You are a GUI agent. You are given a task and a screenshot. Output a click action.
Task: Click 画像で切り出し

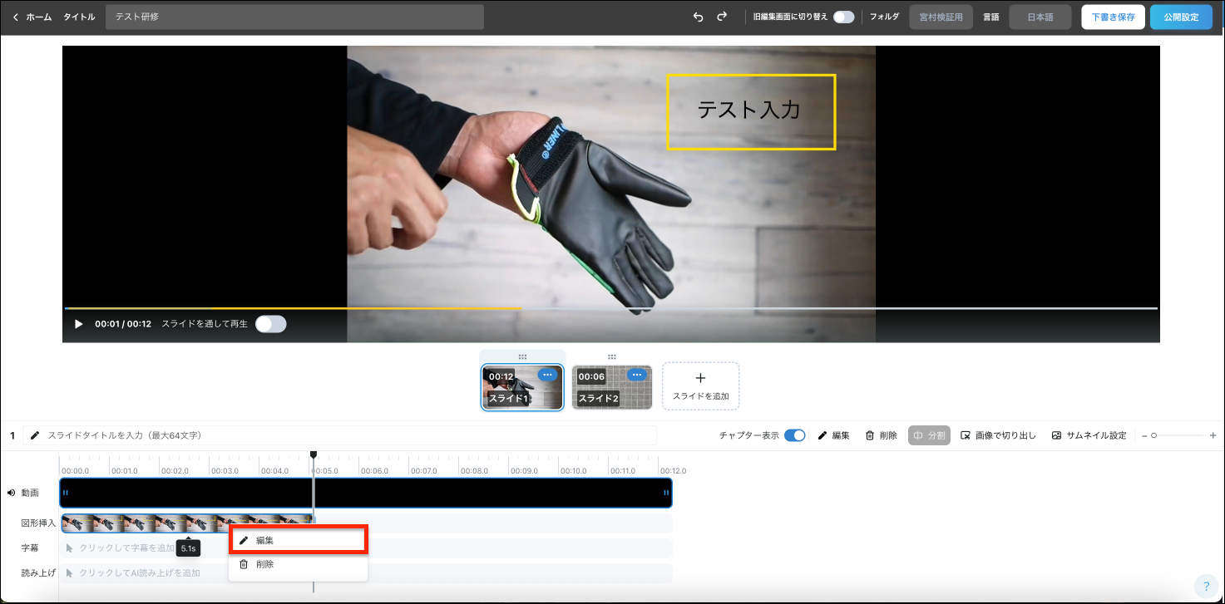998,435
